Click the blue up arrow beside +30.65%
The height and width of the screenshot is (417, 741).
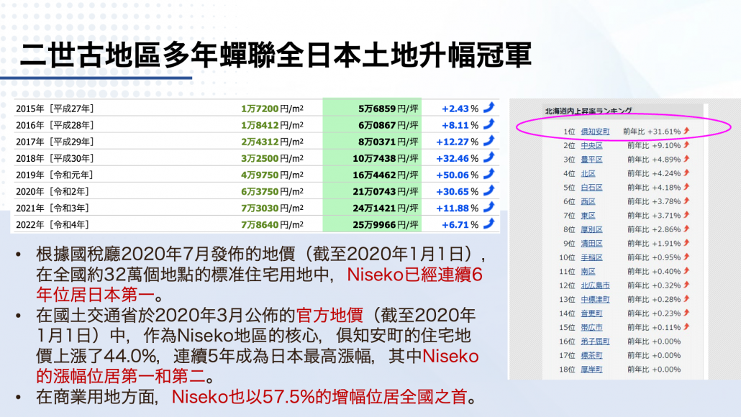tap(489, 191)
